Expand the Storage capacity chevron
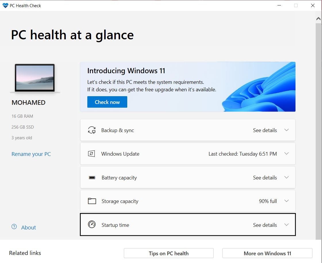The width and height of the screenshot is (322, 263). coord(286,201)
